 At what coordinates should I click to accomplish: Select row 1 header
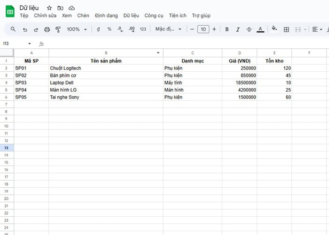(x=6, y=61)
